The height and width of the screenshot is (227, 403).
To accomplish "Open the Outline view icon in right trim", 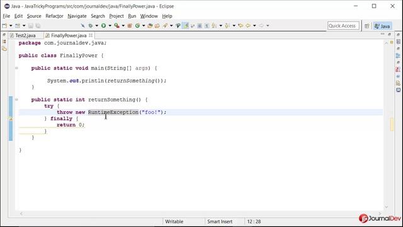I will (x=398, y=55).
